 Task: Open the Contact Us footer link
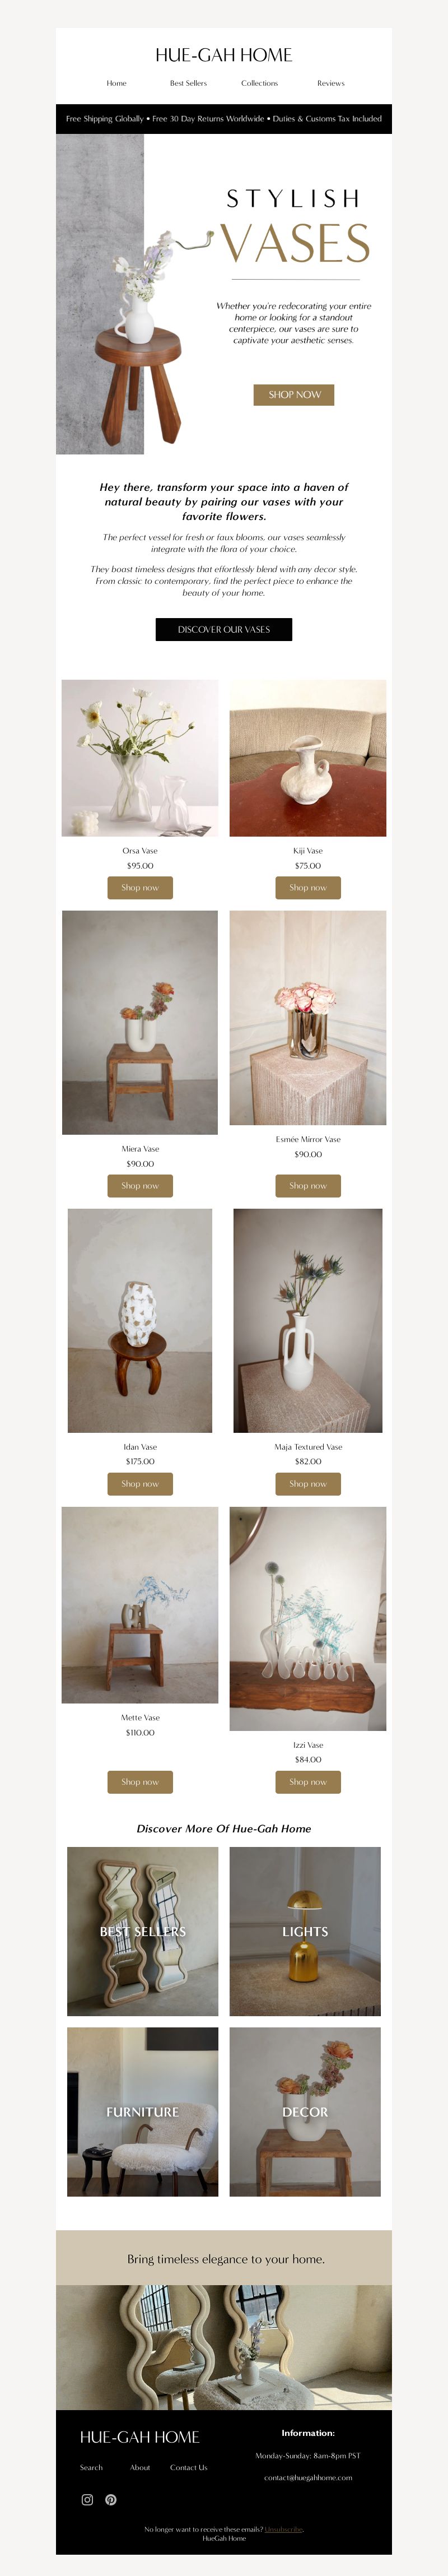(189, 2467)
